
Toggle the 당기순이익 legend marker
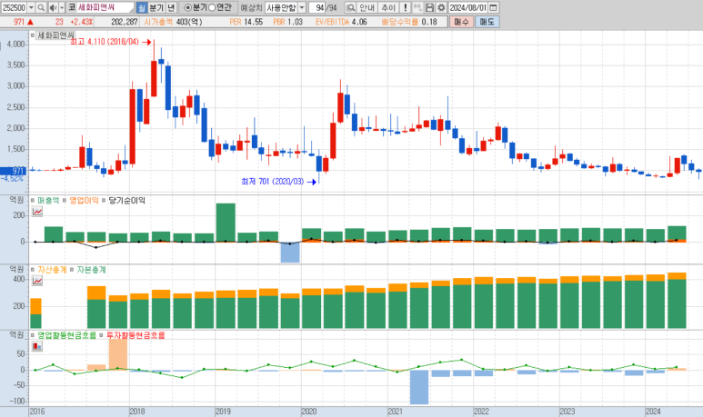104,200
